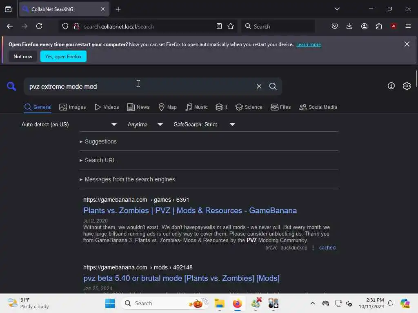Switch to Music search tab

[x=196, y=107]
